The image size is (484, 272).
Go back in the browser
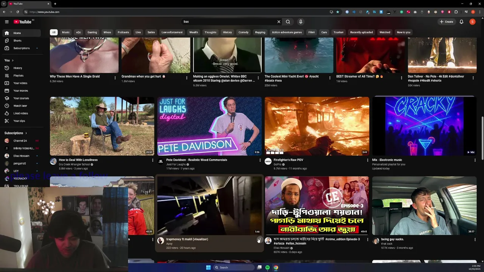(4, 12)
